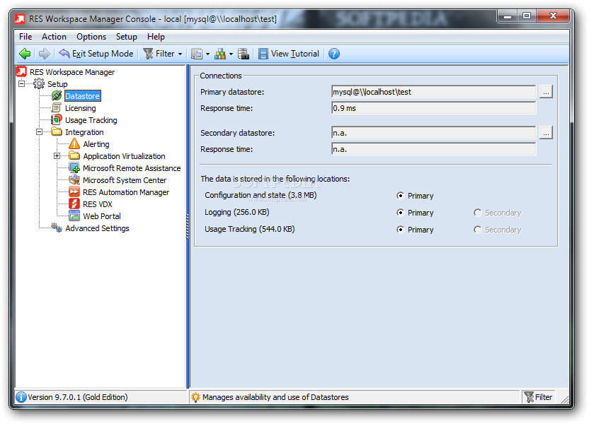Click the Alerting warning triangle icon
The image size is (589, 424).
pos(74,144)
